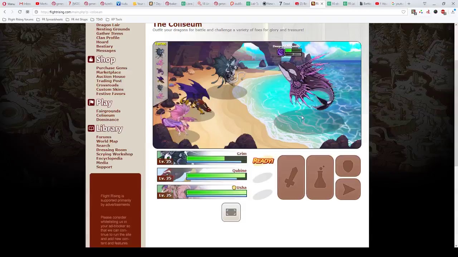Viewport: 458px width, 257px height.
Task: Open the potion abilities button
Action: 320,177
